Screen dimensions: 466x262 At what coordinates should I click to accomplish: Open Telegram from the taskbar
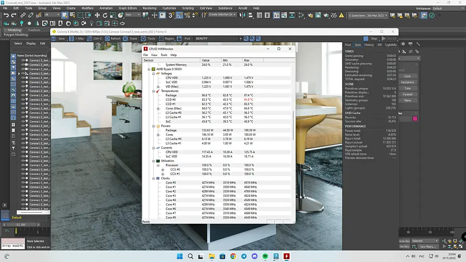tap(244, 256)
